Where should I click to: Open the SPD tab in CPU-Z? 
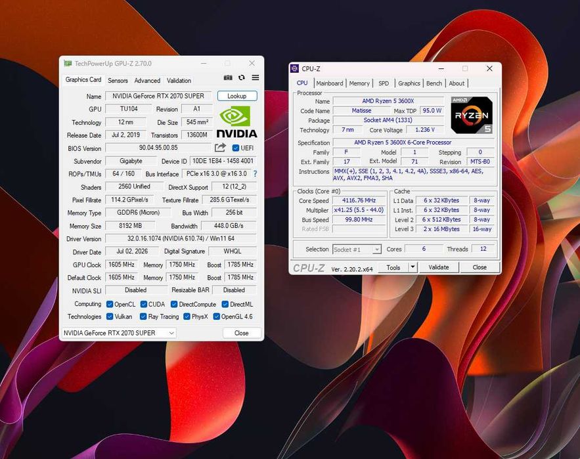point(384,83)
